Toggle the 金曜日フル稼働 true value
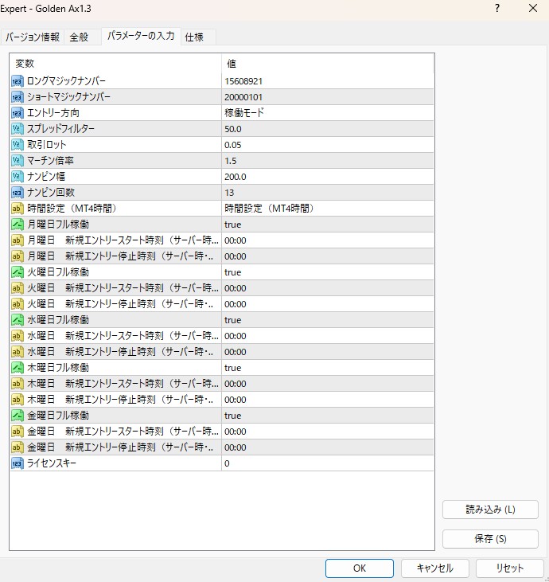This screenshot has width=549, height=582. pyautogui.click(x=328, y=416)
